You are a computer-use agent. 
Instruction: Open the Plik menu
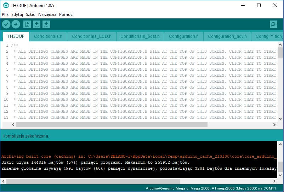[x=5, y=14]
